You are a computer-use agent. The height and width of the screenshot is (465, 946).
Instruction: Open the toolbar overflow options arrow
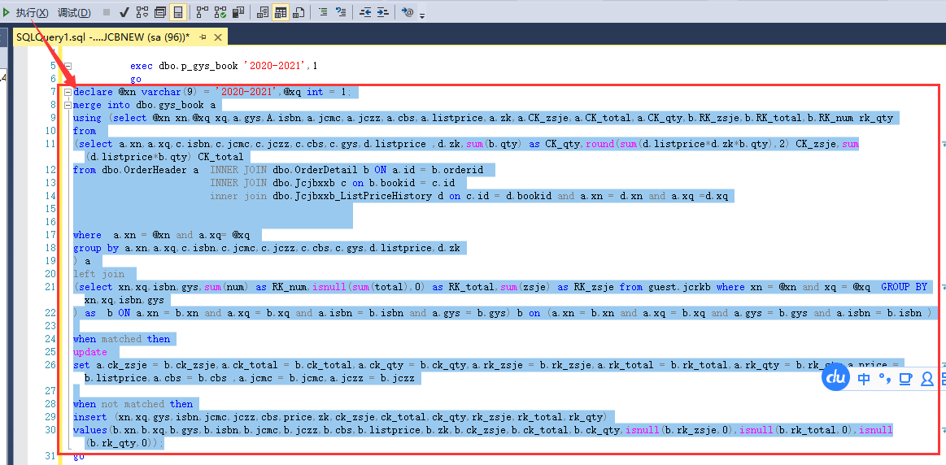coord(422,15)
